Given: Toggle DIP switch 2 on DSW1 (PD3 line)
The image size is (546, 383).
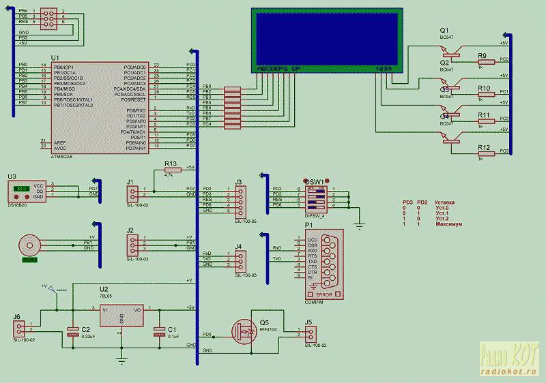Looking at the screenshot, I should point(316,196).
